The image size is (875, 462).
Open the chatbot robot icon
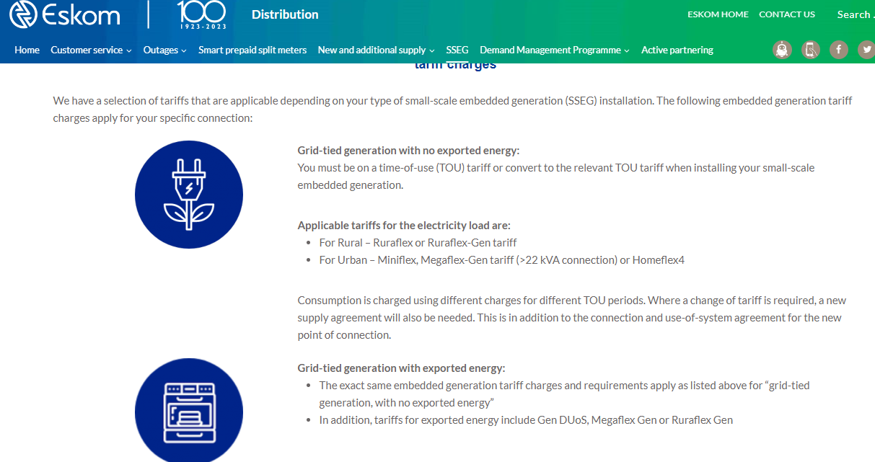coord(782,50)
